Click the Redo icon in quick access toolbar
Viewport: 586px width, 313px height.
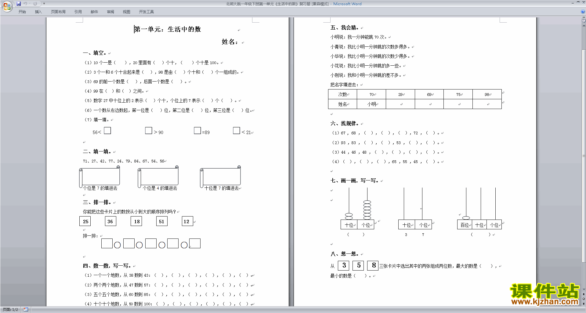point(35,4)
